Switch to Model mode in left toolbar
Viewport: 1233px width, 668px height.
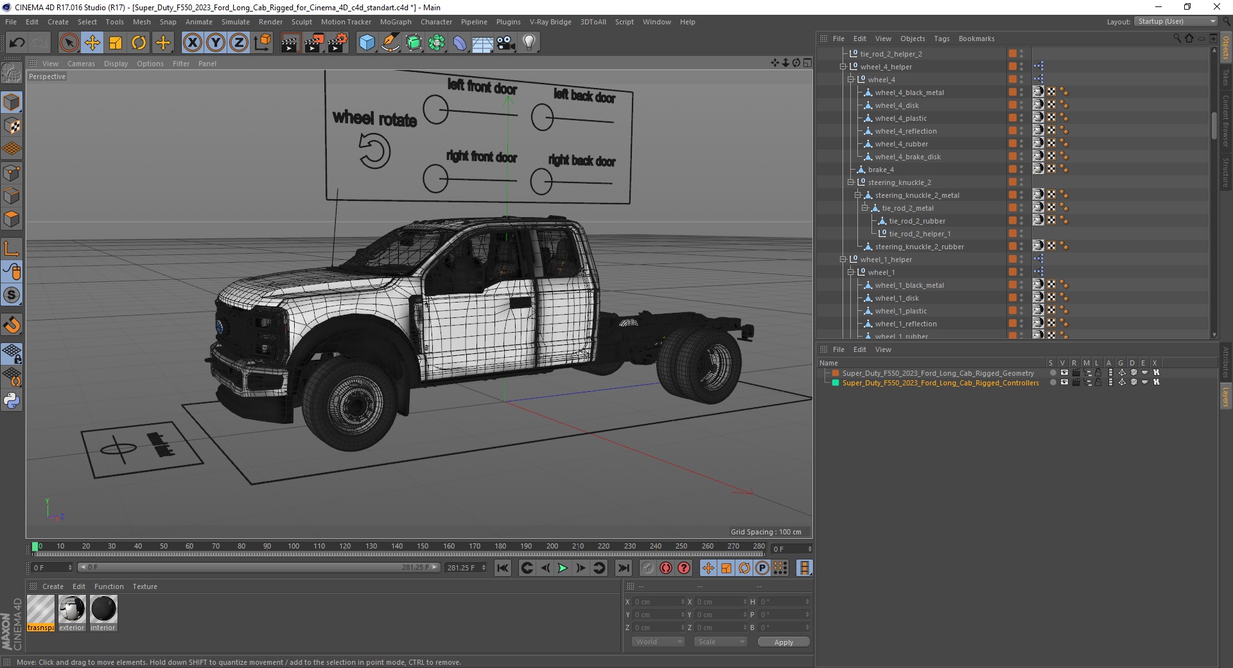pos(12,102)
